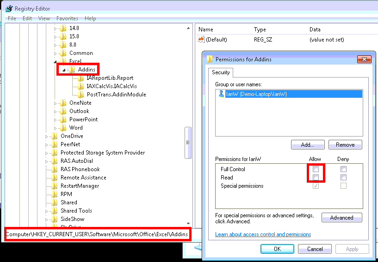Expand the Common tree node

(55, 54)
